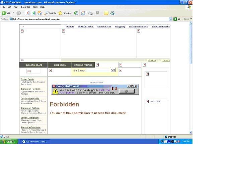Open the View menu
Screen dimensions: 239x182
[16, 7]
